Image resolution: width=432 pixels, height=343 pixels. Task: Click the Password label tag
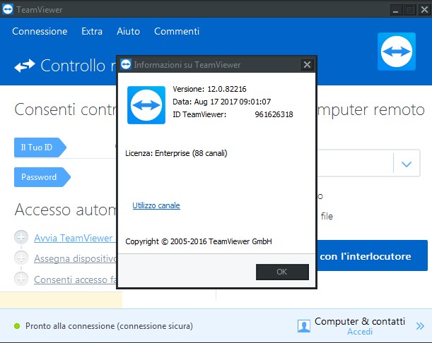(42, 177)
